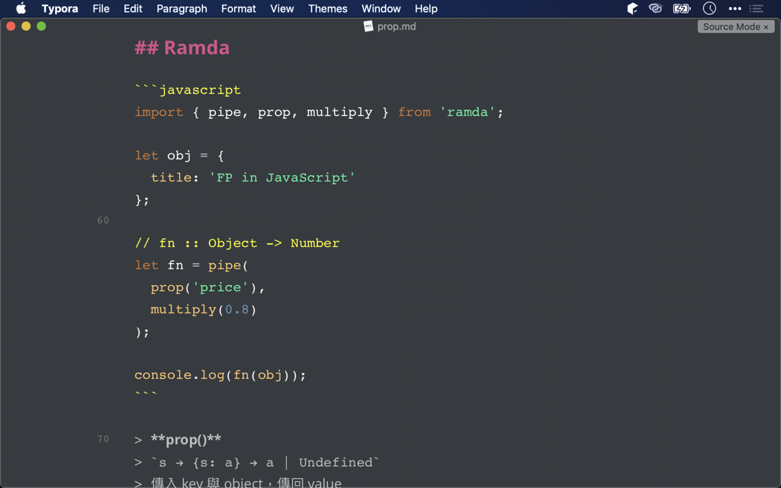
Task: Open the Window menu
Action: 381,8
